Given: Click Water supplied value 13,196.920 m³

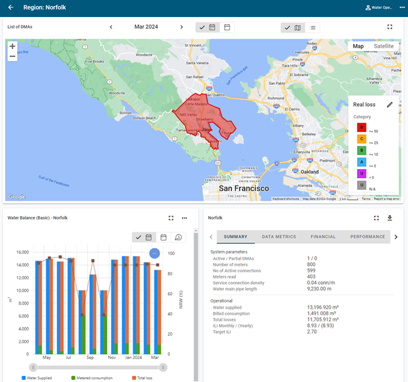Looking at the screenshot, I should (x=322, y=307).
